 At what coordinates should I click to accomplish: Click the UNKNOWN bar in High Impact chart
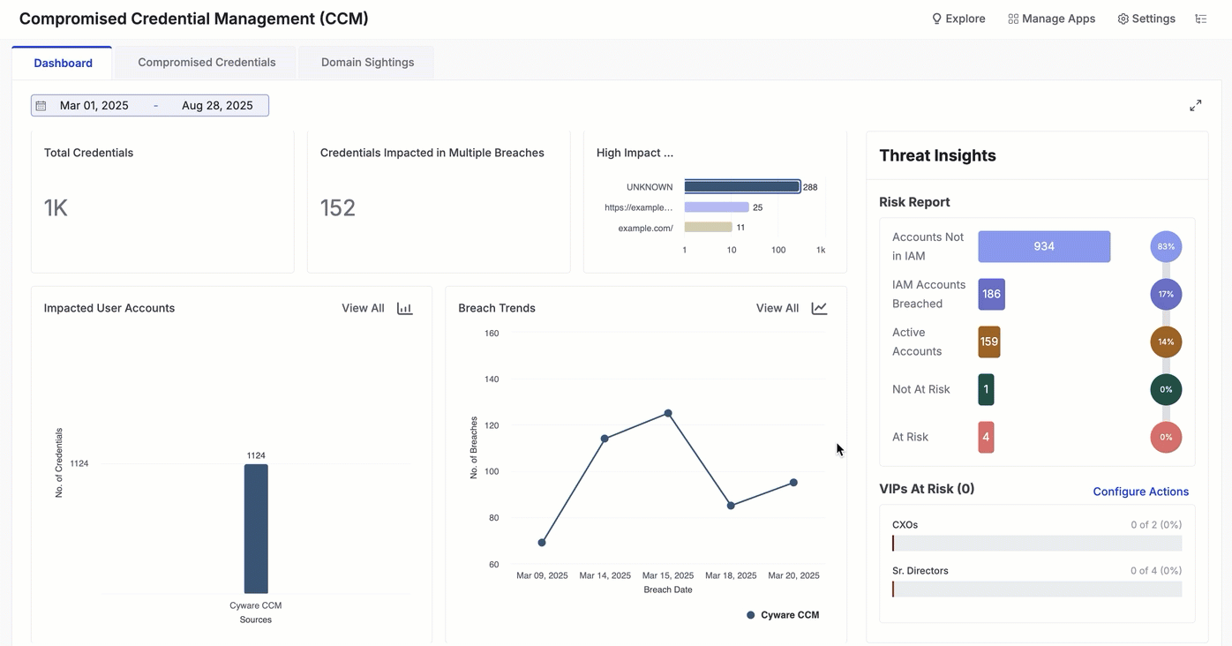tap(741, 187)
